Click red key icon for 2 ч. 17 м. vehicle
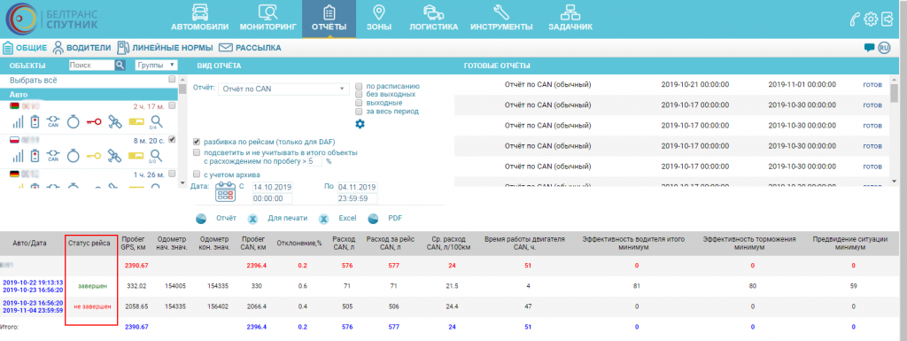 (93, 122)
